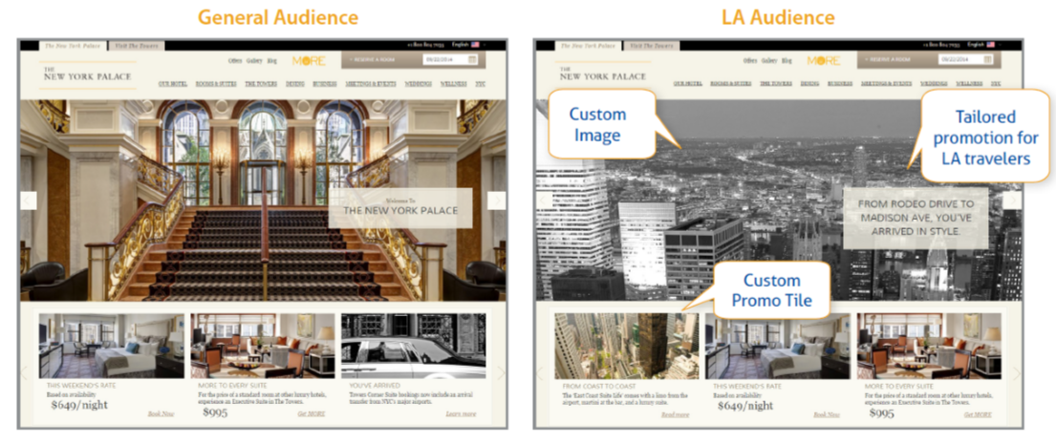The image size is (1056, 445).
Task: Click US flag icon on General Audience page
Action: (x=475, y=45)
